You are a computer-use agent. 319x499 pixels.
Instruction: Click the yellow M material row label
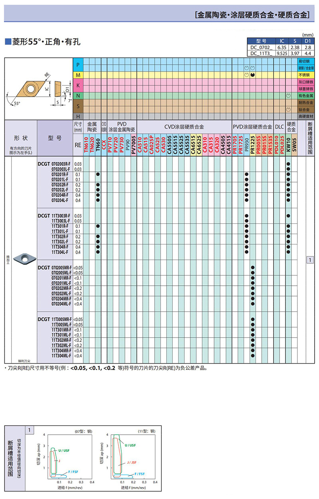78,75
